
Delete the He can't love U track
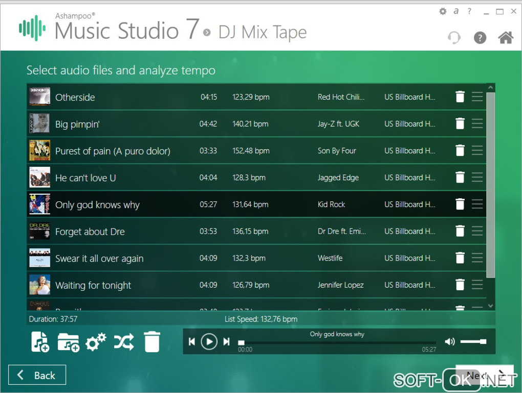point(460,177)
